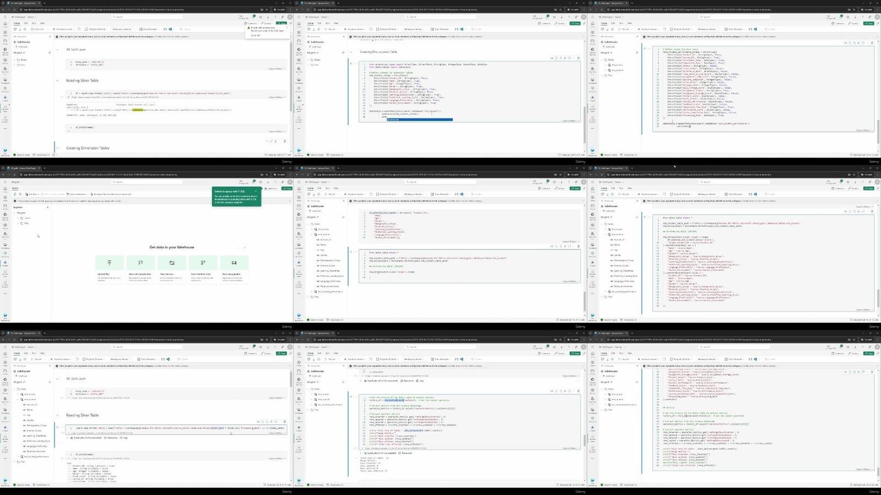Open the Run menu tab in the first frame
This screenshot has width=881, height=495.
(34, 23)
